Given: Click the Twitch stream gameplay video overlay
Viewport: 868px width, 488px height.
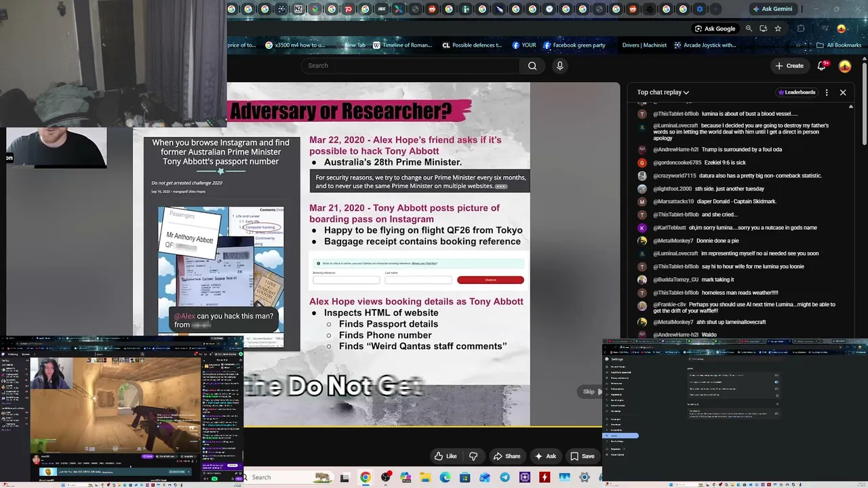Looking at the screenshot, I should pyautogui.click(x=116, y=404).
